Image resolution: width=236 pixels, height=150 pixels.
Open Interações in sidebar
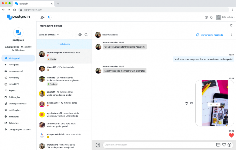click(11, 117)
